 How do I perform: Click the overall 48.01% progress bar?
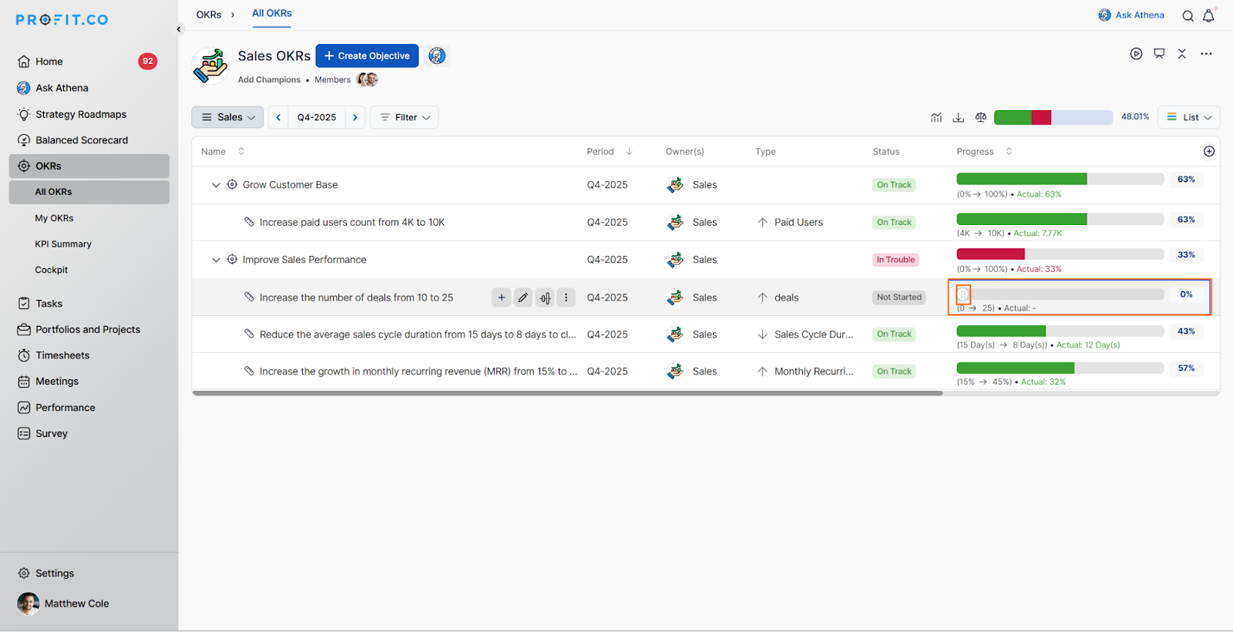coord(1053,117)
